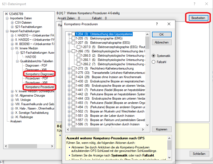Viewport: 213px width, 164px height.
Task: Expand the CSV-Dateien tree node
Action: coord(12,23)
